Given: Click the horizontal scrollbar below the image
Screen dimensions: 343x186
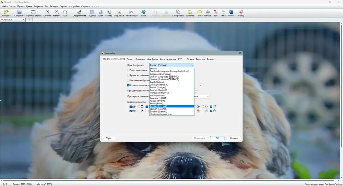Looking at the screenshot, I should pyautogui.click(x=167, y=181).
